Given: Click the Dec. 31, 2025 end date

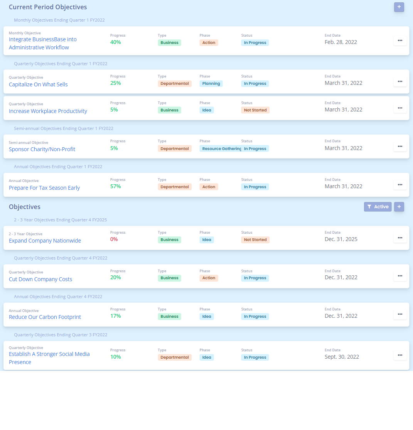Looking at the screenshot, I should point(341,239).
